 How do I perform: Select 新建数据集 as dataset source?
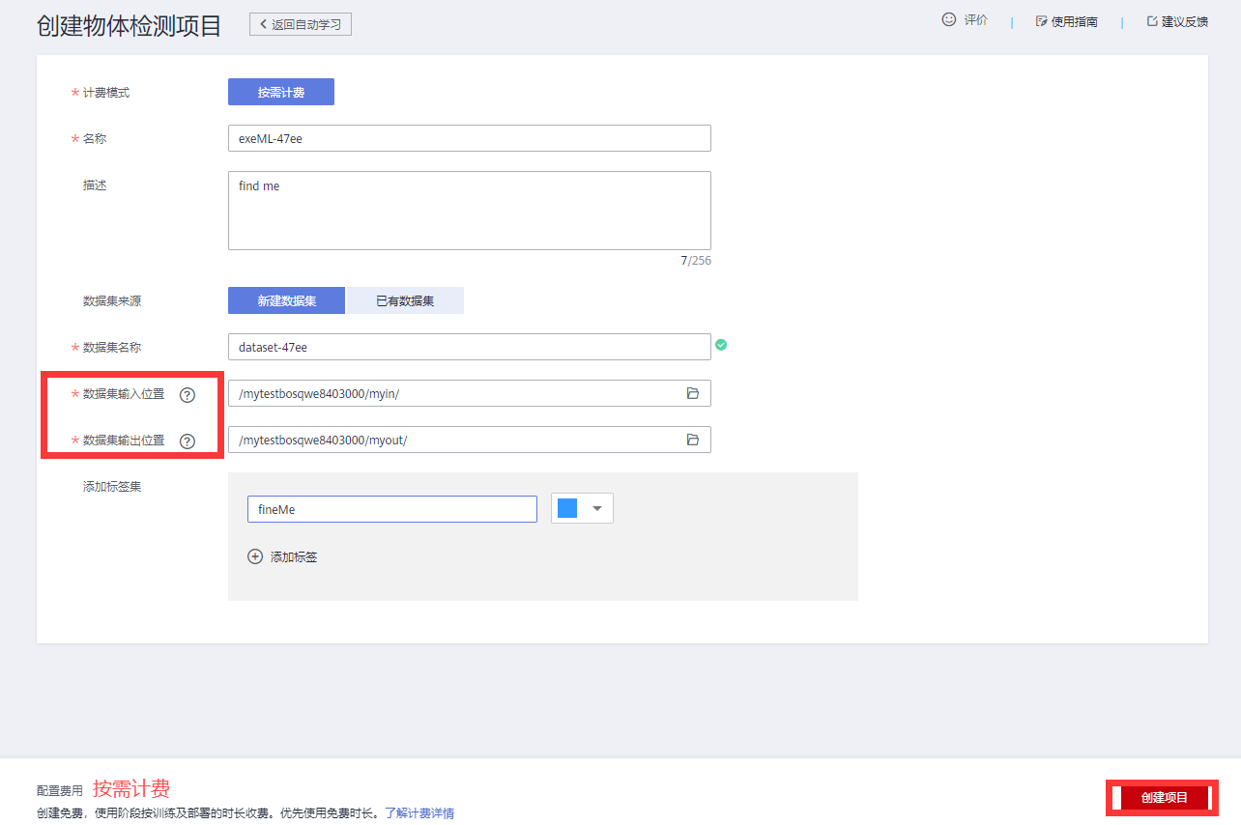[286, 300]
